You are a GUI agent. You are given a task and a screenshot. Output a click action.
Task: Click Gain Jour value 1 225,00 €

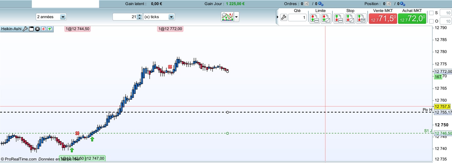235,4
